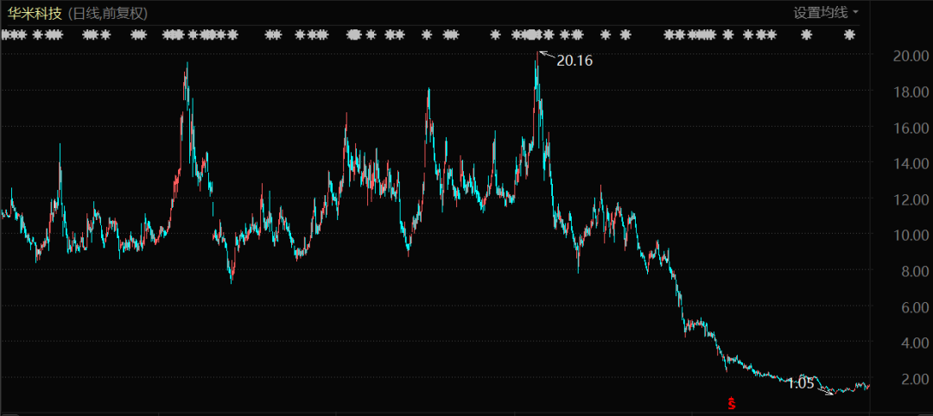
Task: Click the 14.00 price axis label
Action: point(911,164)
